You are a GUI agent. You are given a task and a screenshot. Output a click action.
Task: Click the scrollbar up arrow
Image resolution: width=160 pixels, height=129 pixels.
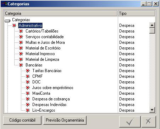tap(152, 25)
